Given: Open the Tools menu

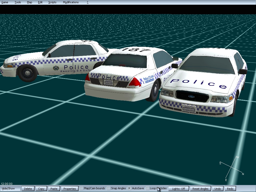Looking at the screenshot, I should [18, 2].
